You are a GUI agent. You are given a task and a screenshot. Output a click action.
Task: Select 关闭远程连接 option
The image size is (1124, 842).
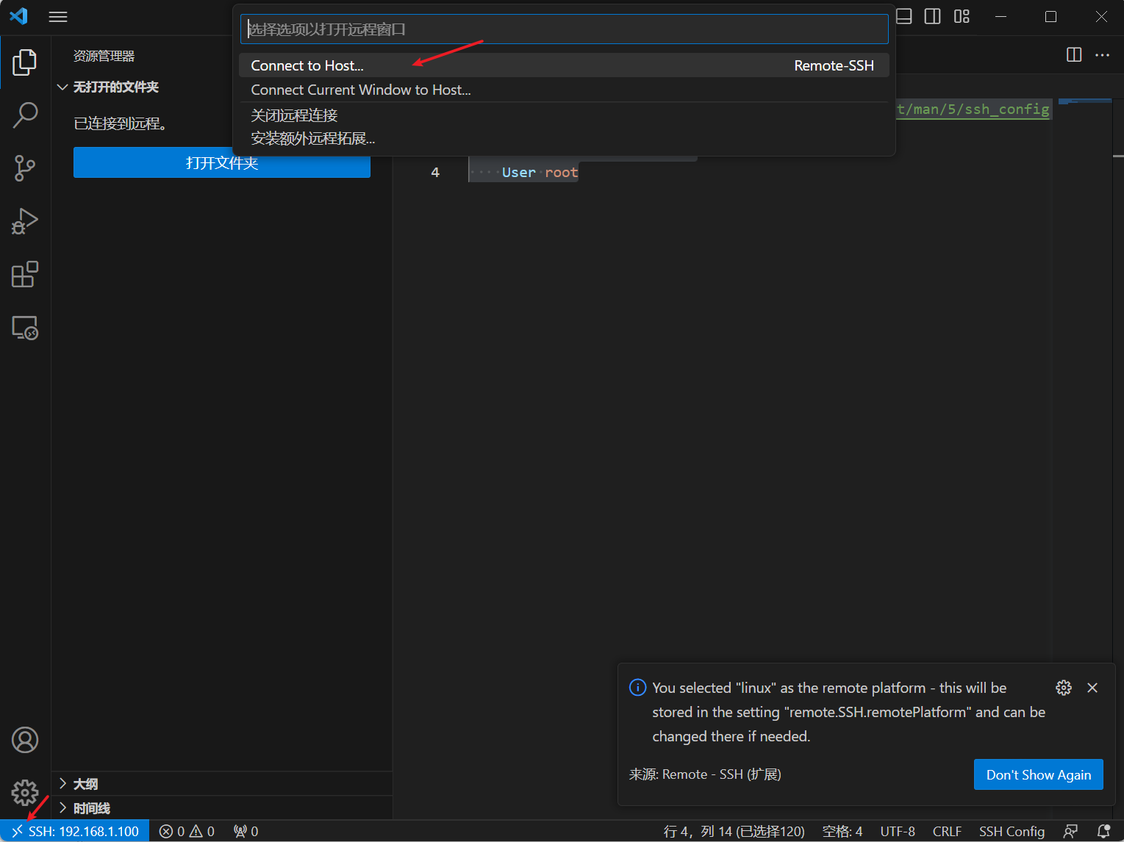click(x=564, y=115)
